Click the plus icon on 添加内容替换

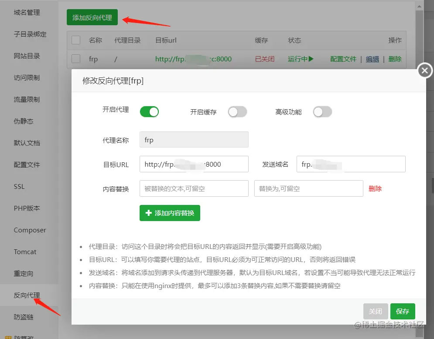(149, 213)
